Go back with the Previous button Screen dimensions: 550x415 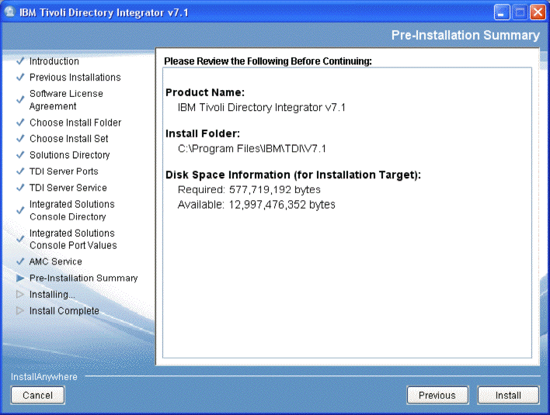pos(437,396)
